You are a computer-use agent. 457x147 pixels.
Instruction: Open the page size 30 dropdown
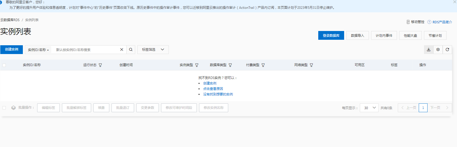(369, 108)
